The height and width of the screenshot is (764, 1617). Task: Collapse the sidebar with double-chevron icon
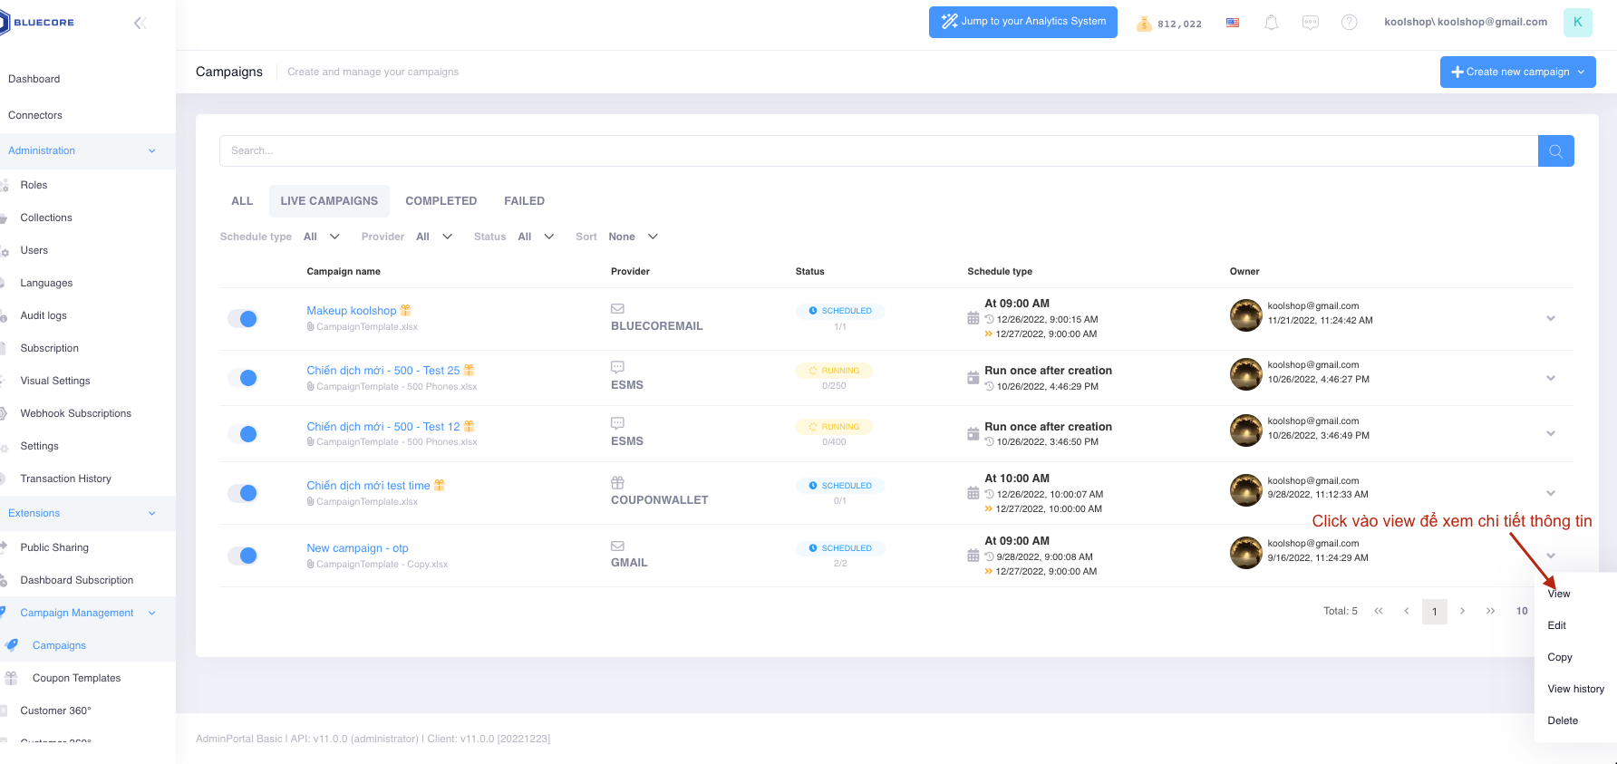point(140,23)
